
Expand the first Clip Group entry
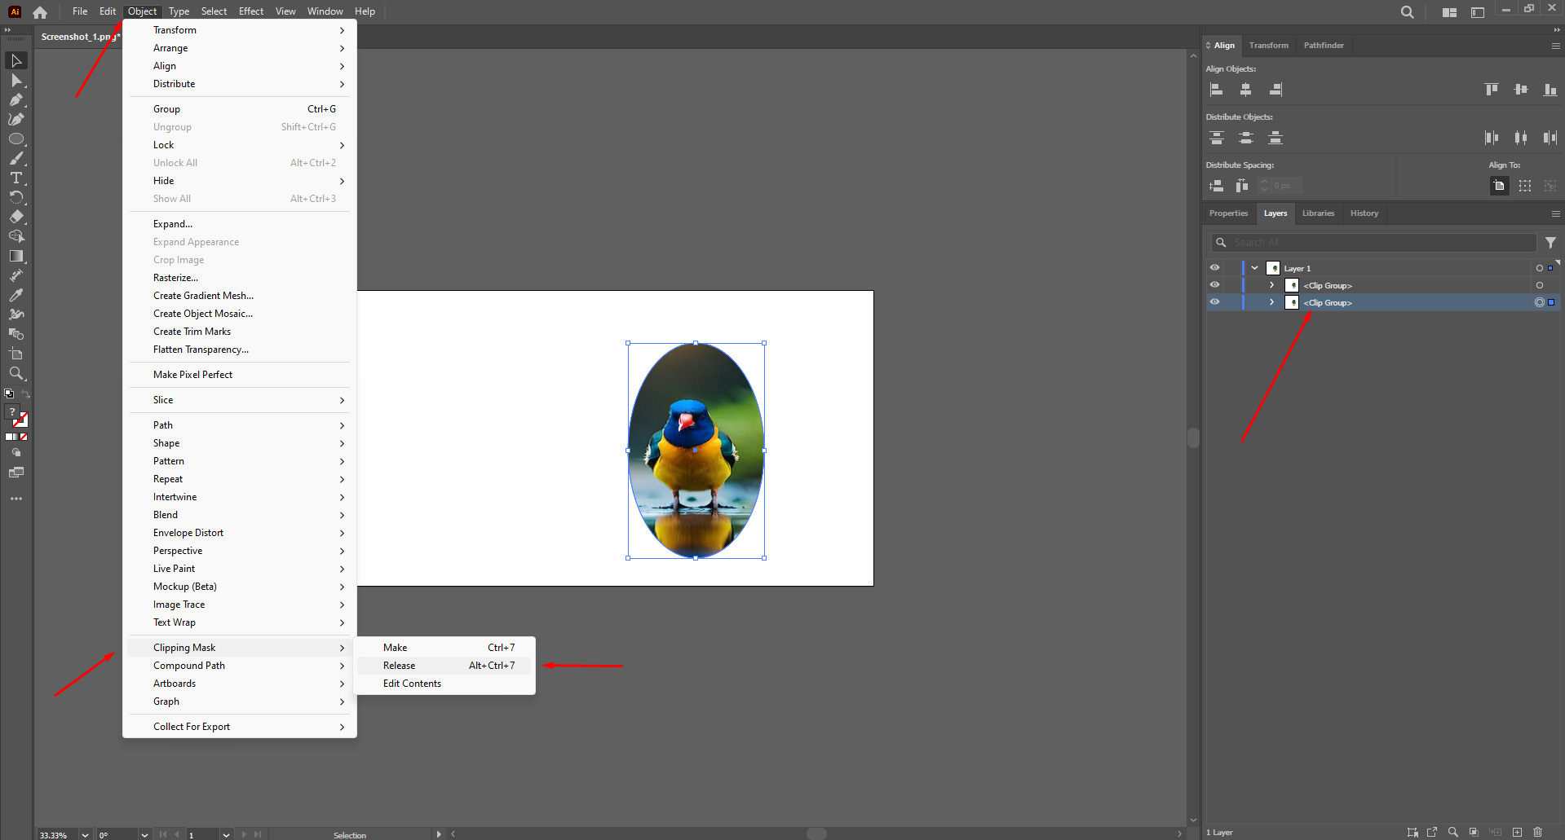coord(1270,285)
